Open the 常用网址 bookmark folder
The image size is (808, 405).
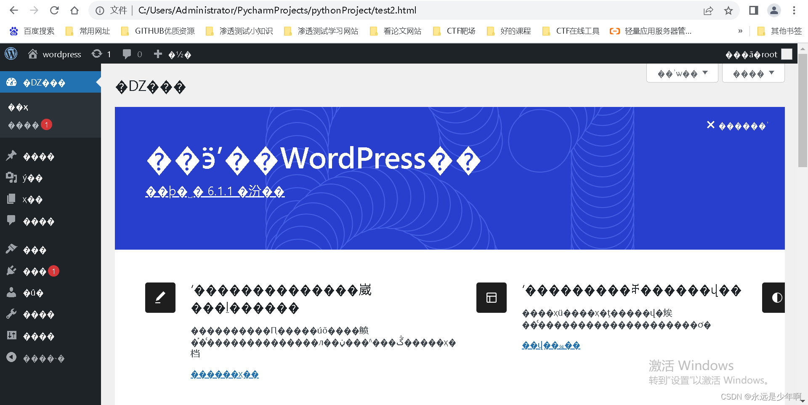88,31
